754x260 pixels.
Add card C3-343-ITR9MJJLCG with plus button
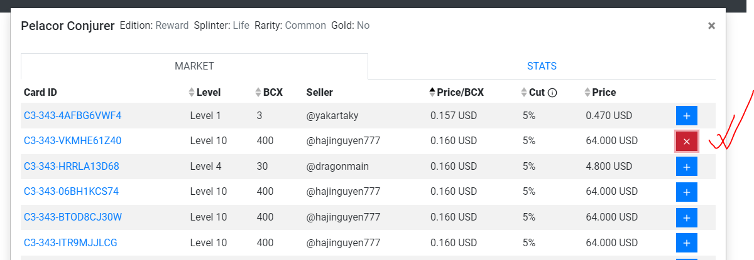tap(686, 243)
